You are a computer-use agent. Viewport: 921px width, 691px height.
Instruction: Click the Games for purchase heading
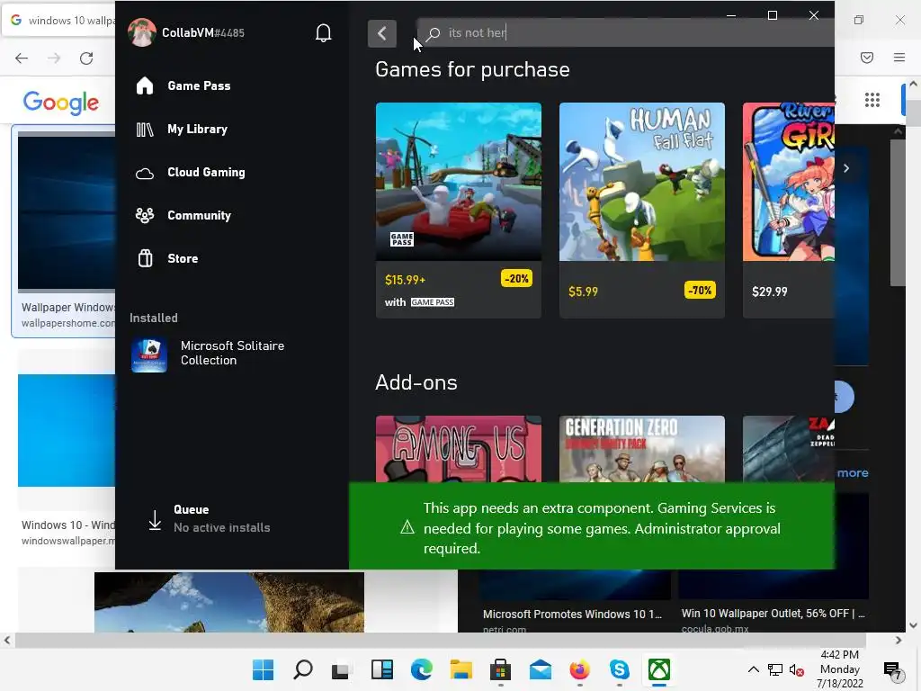coord(472,70)
